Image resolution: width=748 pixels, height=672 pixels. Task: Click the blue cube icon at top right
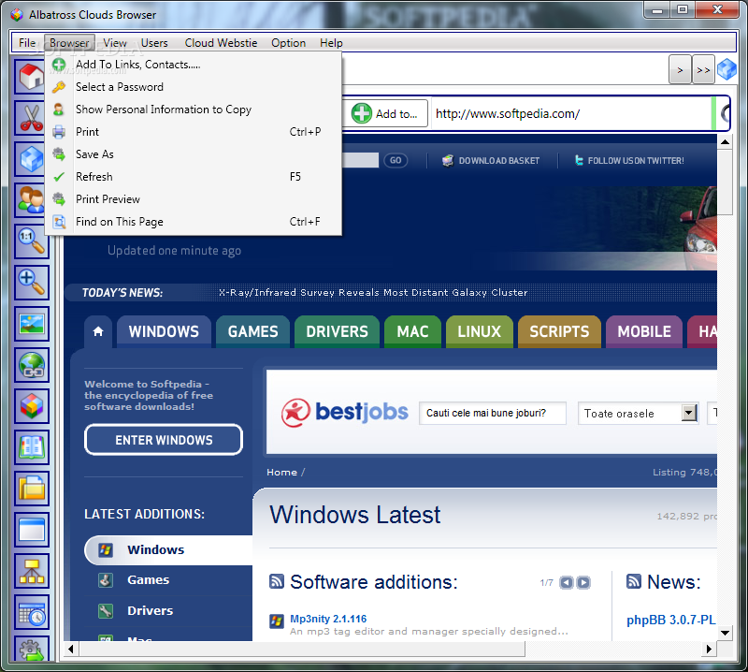pos(727,70)
